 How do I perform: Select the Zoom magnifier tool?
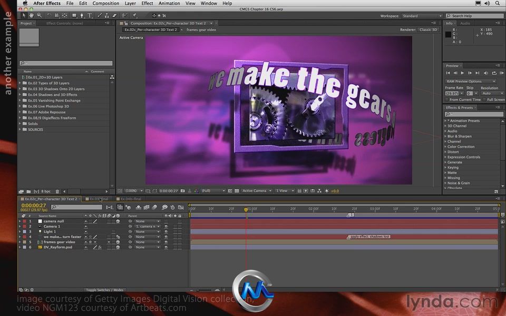(39, 15)
